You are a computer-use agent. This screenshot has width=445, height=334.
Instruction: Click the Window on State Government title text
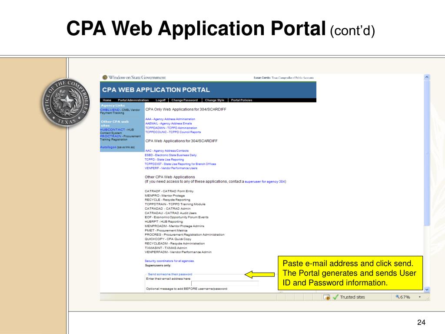point(137,77)
